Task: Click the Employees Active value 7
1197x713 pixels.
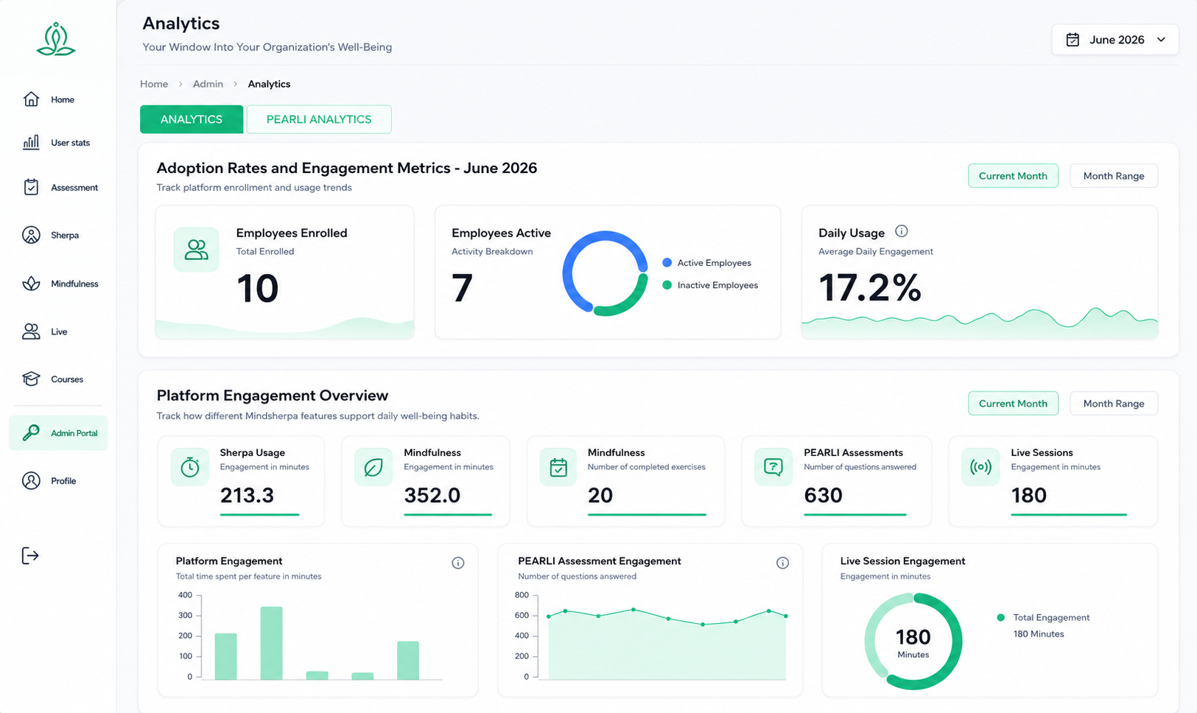Action: point(462,288)
